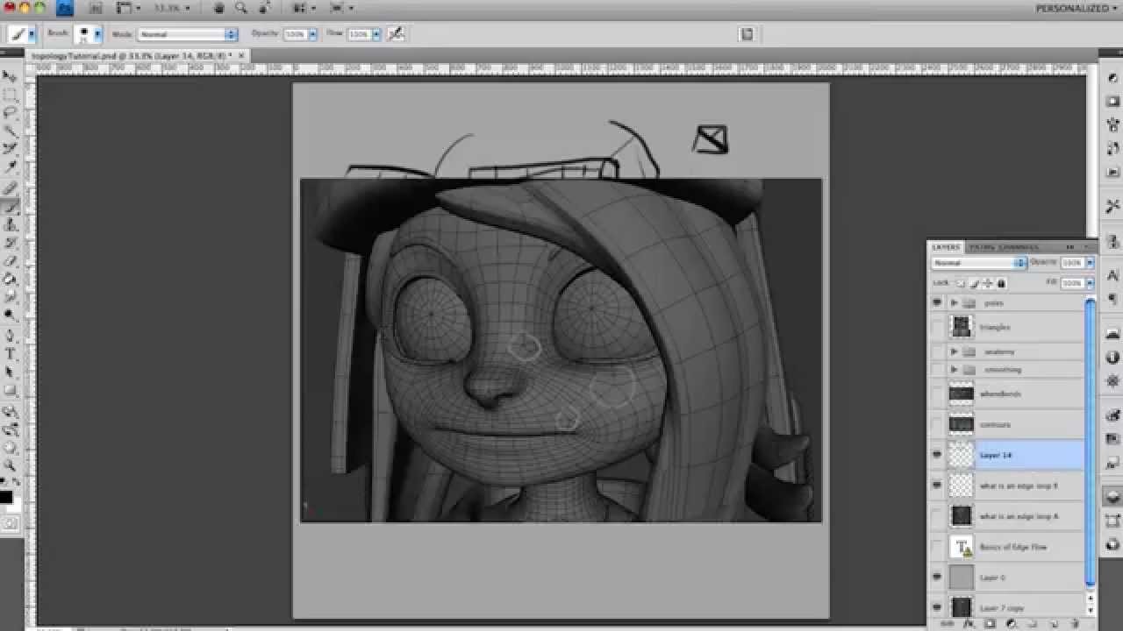Image resolution: width=1123 pixels, height=631 pixels.
Task: Hide Layer 0 using its eye icon
Action: (x=937, y=577)
